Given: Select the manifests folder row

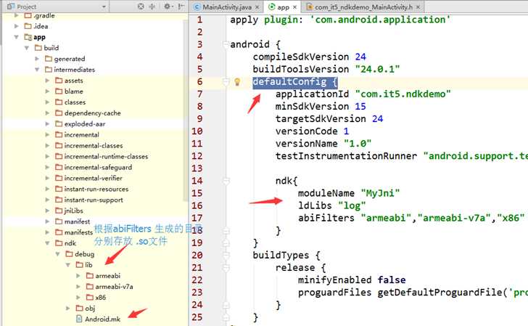Looking at the screenshot, I should (95, 232).
